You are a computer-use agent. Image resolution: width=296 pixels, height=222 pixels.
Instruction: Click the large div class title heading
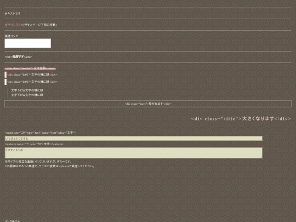tap(241, 118)
